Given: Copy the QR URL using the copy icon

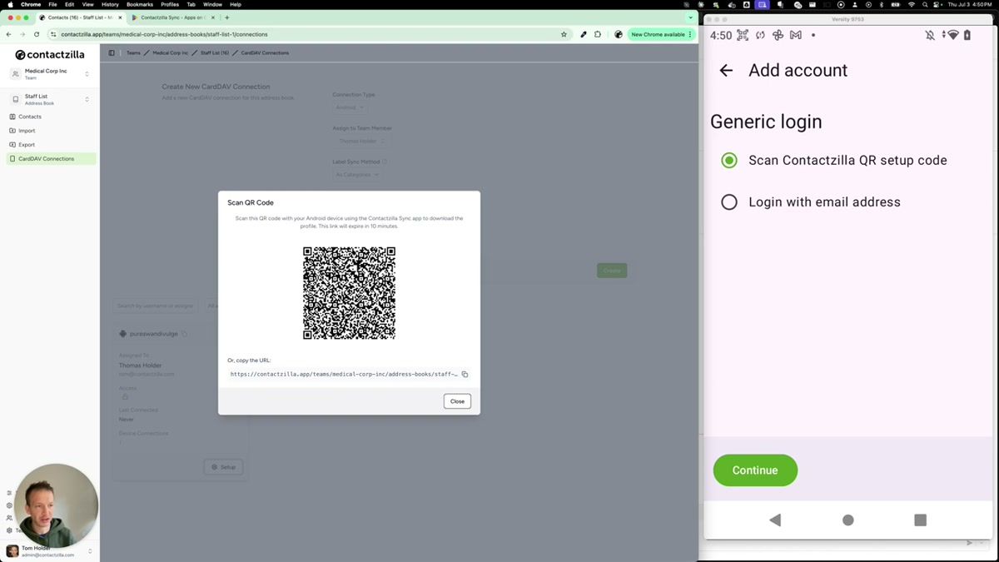Looking at the screenshot, I should click(465, 375).
